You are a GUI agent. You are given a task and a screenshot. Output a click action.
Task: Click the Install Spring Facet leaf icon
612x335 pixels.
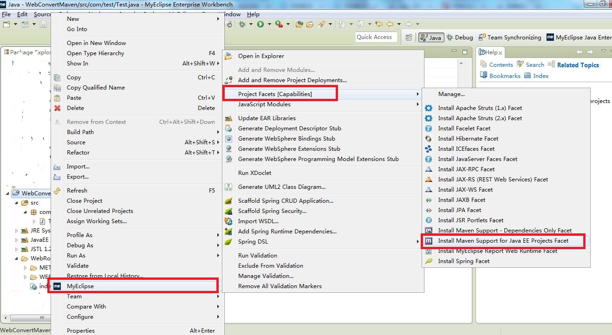click(x=429, y=261)
